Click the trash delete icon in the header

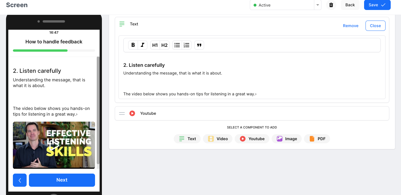331,5
